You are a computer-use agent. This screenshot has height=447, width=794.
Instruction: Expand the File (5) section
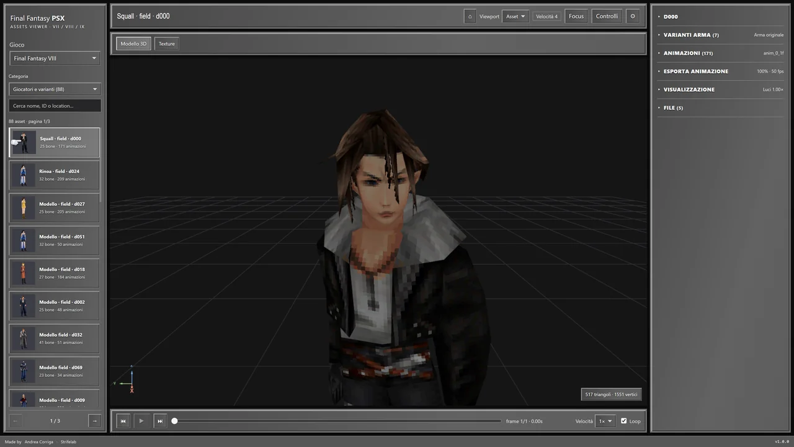point(721,108)
